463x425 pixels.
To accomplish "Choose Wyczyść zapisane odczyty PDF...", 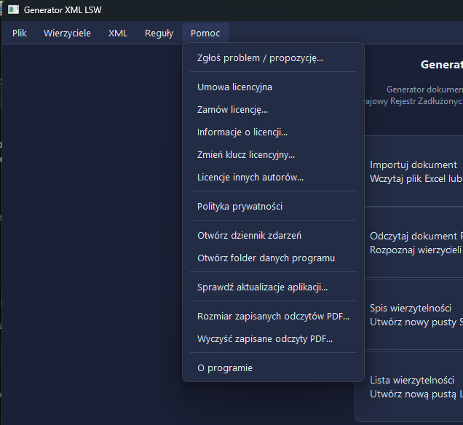I will 274,339.
